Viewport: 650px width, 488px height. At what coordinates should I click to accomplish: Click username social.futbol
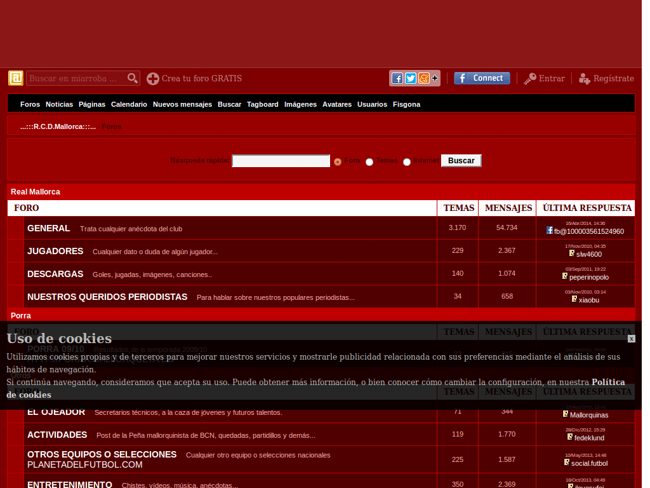tap(590, 463)
